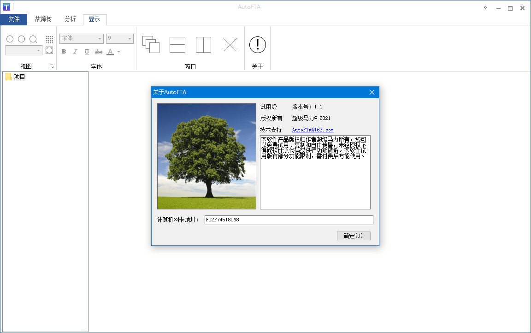Open the font color dropdown arrow
This screenshot has height=333, width=531.
click(x=118, y=52)
